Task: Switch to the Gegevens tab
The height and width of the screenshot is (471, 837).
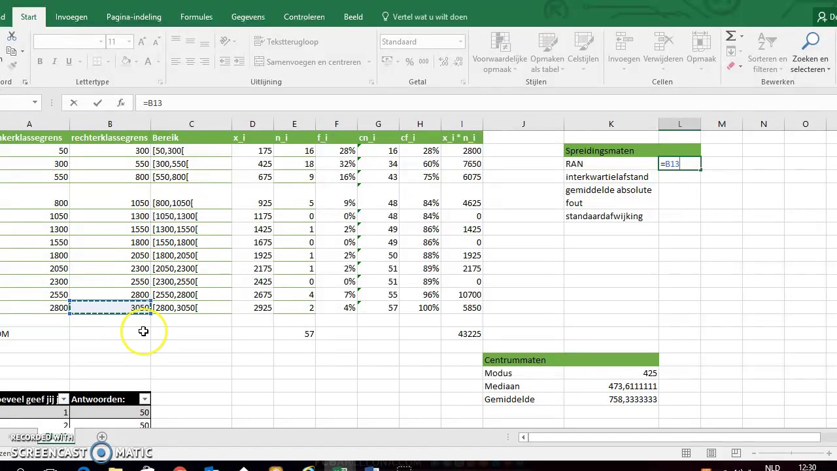Action: click(x=248, y=17)
